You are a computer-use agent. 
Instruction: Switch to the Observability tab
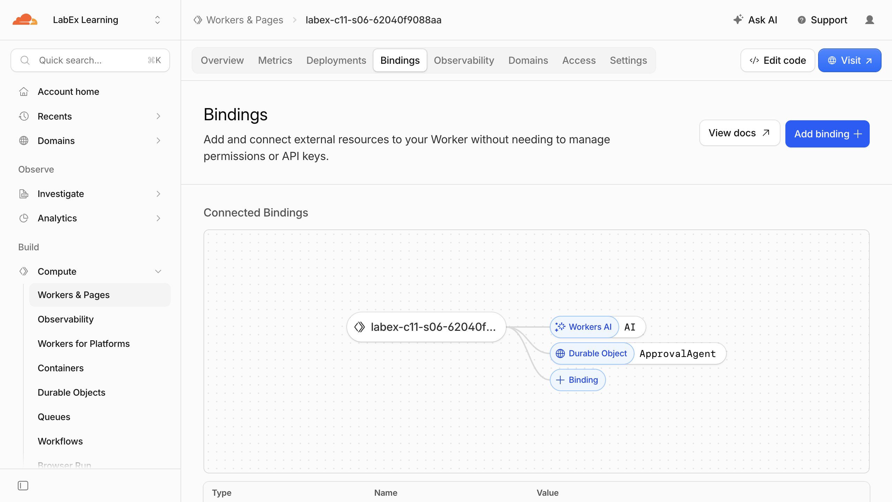click(464, 60)
